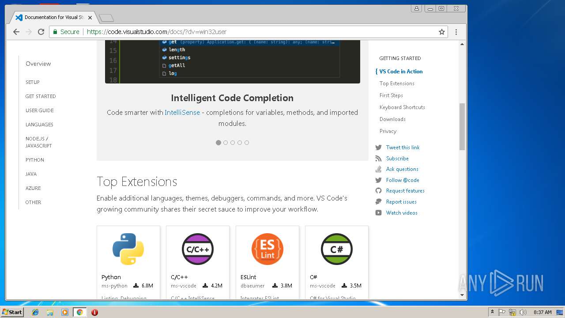Image resolution: width=565 pixels, height=318 pixels.
Task: Jump to VS Code in Action section
Action: click(401, 72)
